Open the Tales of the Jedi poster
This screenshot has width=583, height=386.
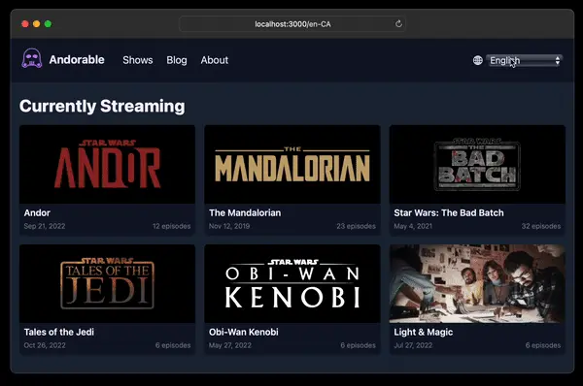pyautogui.click(x=107, y=283)
